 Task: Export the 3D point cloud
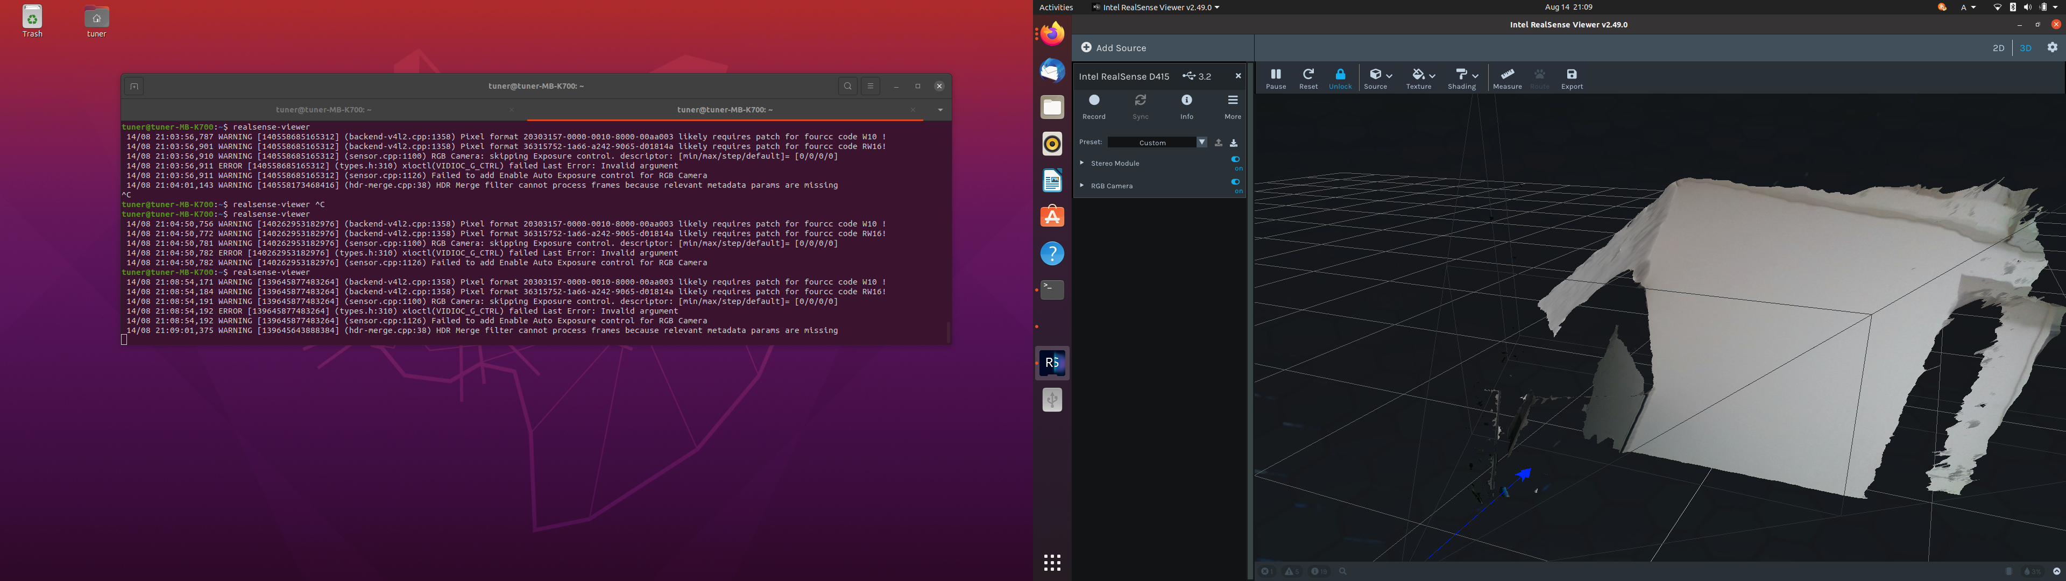[x=1571, y=78]
